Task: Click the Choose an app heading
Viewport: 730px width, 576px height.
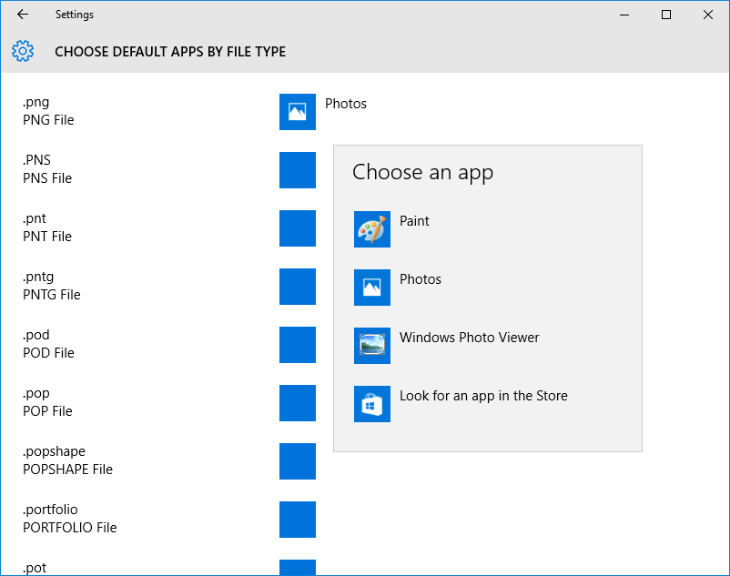Action: tap(422, 172)
